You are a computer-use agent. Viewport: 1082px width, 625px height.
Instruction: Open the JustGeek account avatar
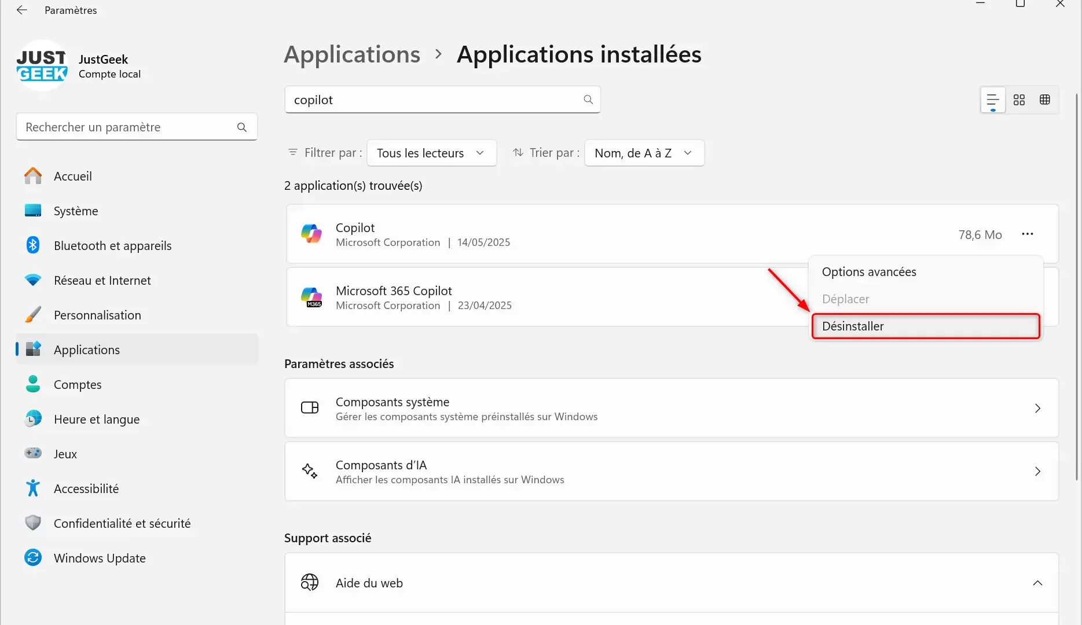click(42, 65)
